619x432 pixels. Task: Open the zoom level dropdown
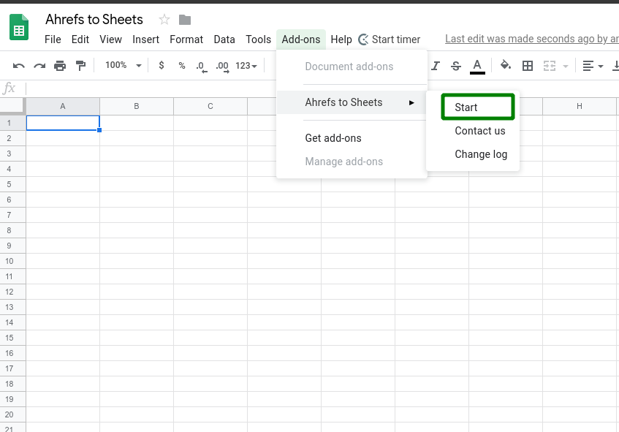pyautogui.click(x=122, y=65)
